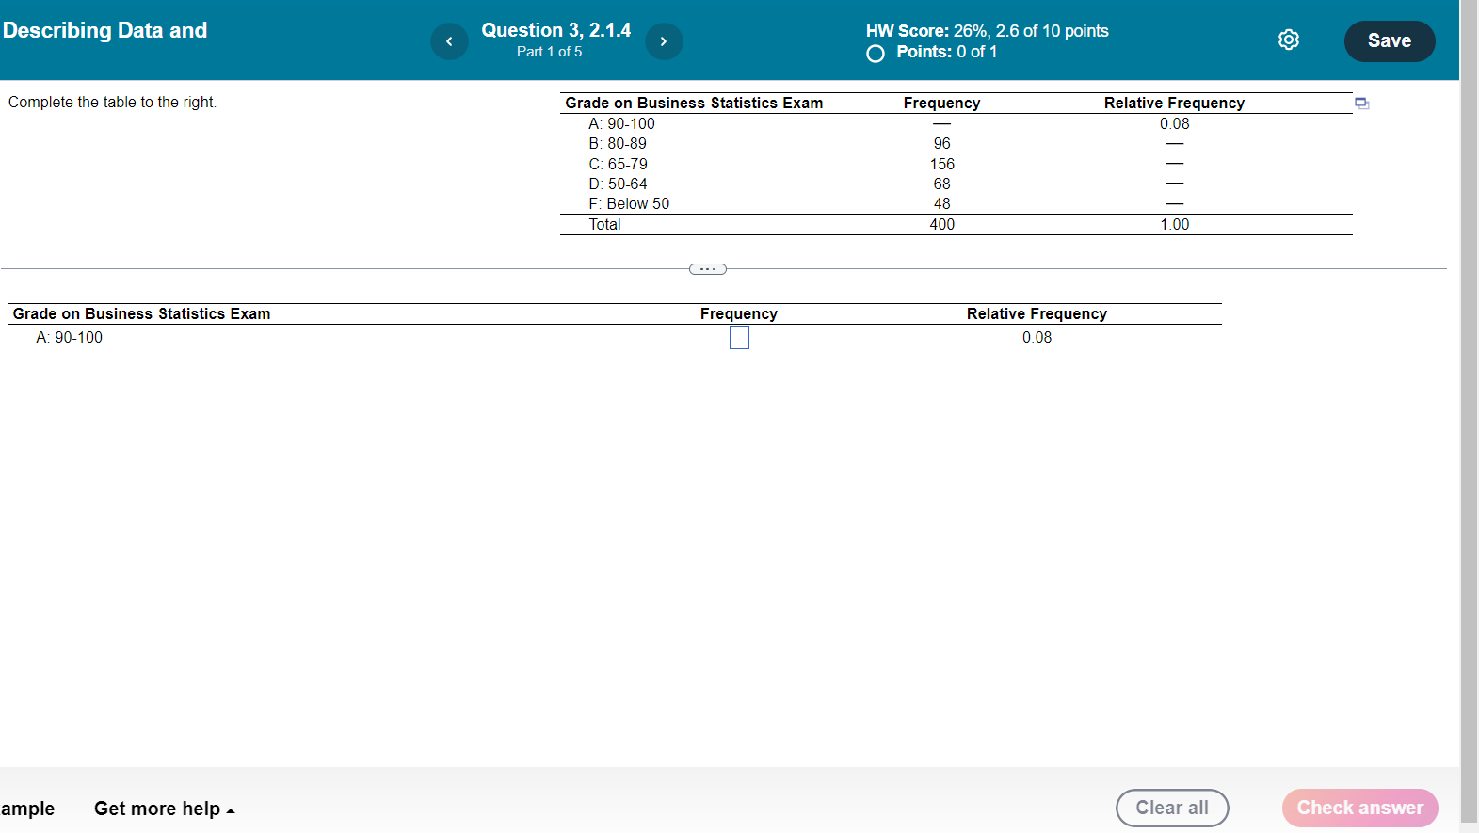Screen dimensions: 1479x833
Task: Click the "Question 3, 2.1.4" title
Action: pyautogui.click(x=556, y=30)
